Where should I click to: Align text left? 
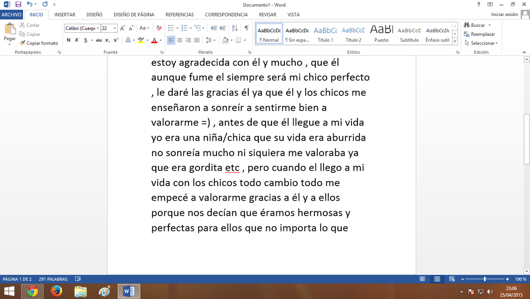pyautogui.click(x=171, y=40)
